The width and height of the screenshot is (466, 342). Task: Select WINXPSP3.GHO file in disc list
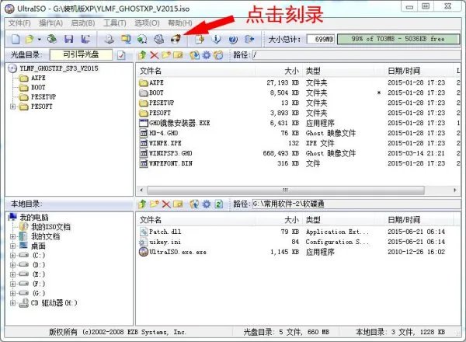click(x=171, y=153)
